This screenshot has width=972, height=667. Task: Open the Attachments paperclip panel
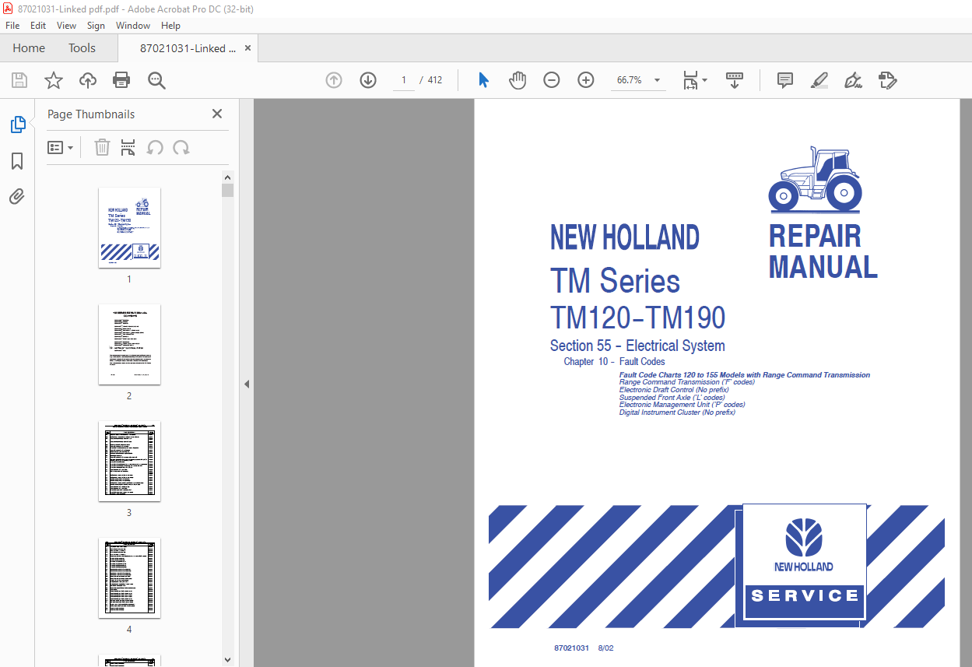coord(17,197)
